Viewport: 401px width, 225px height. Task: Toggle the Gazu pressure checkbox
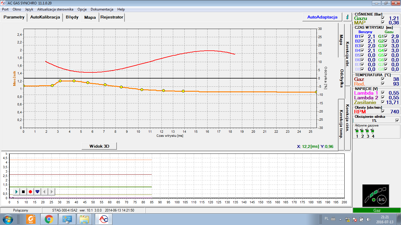pos(383,18)
